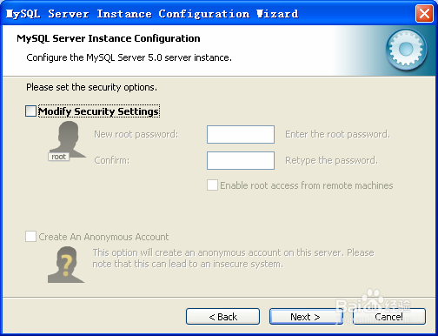Check Create An Anonymous Account option
Screen dimensions: 438x336
click(30, 237)
